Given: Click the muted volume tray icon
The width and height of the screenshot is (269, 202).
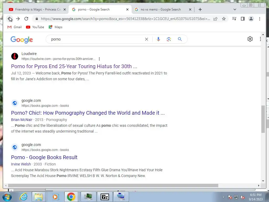Looking at the screenshot, I should click(242, 197).
